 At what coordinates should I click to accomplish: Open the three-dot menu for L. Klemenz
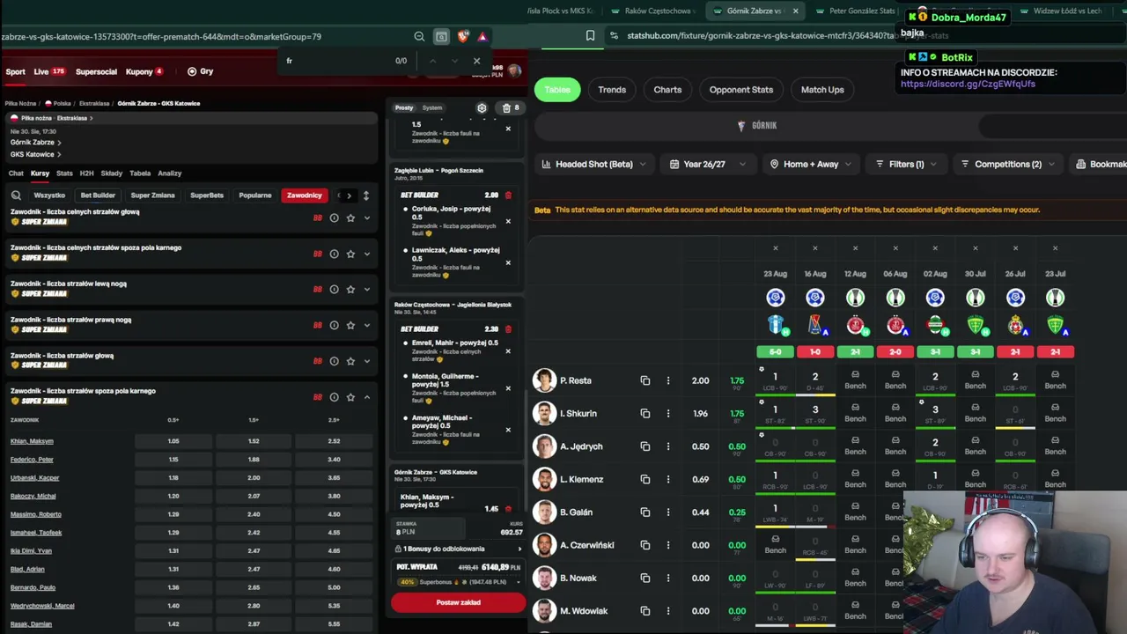668,480
